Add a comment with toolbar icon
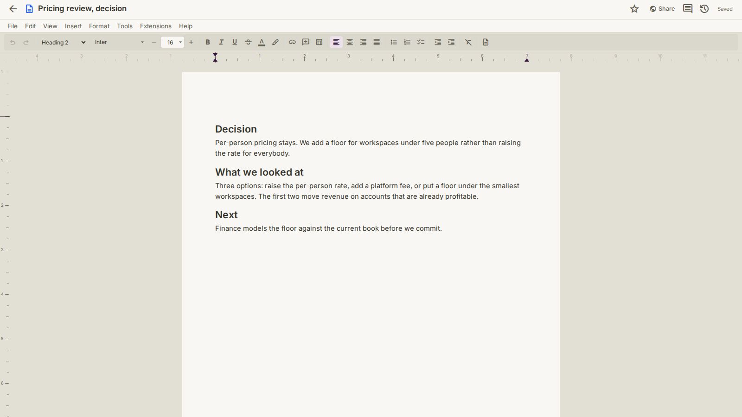Image resolution: width=742 pixels, height=417 pixels. click(x=306, y=42)
